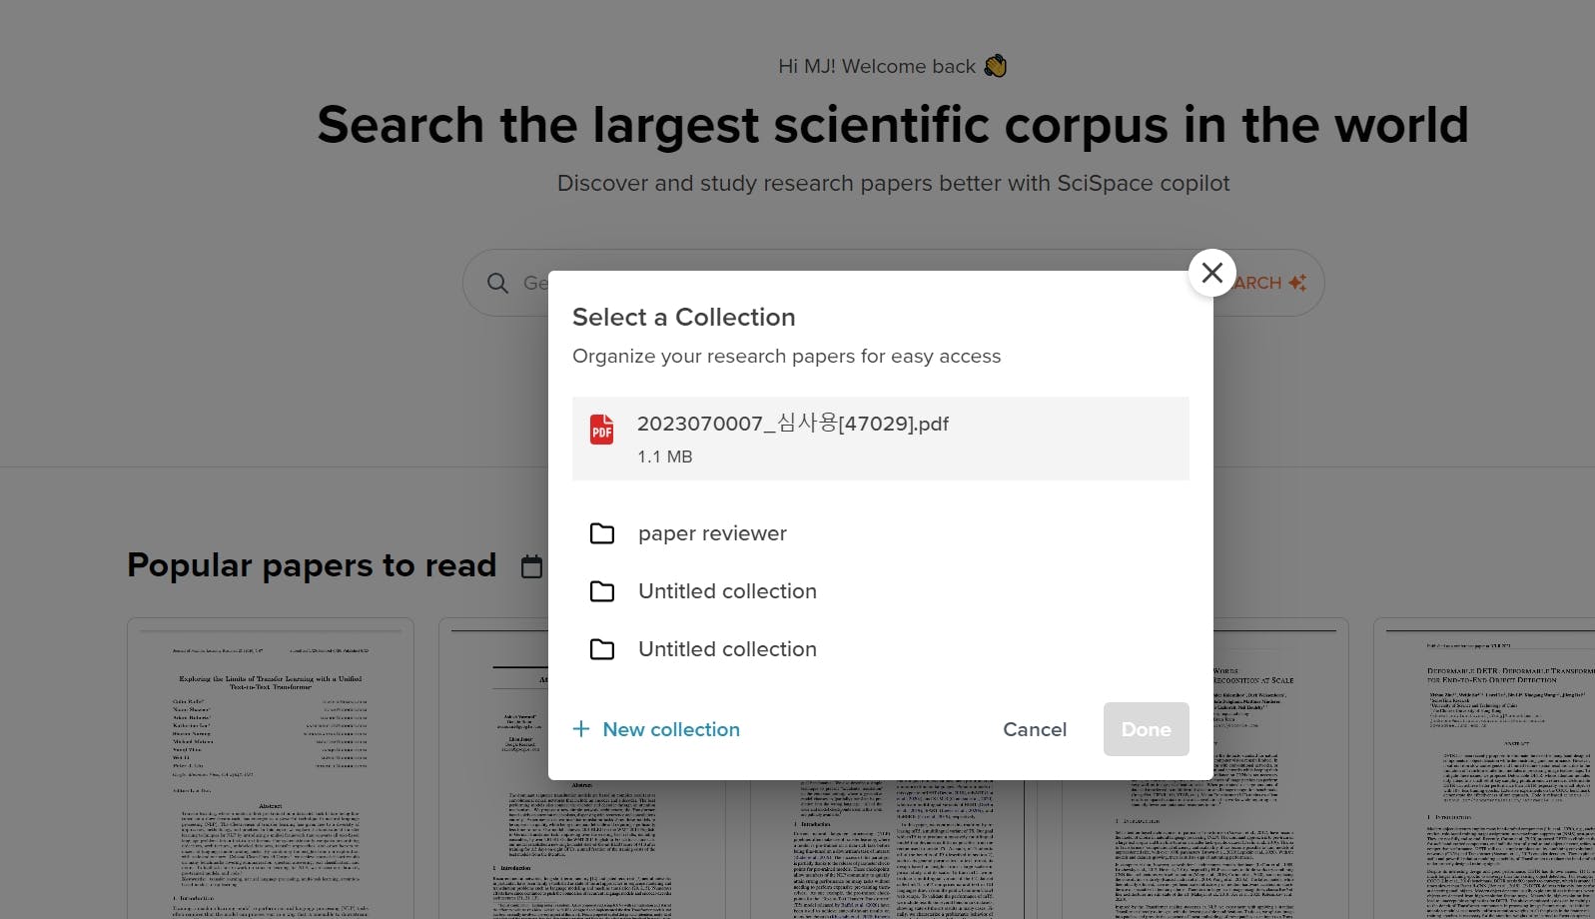Click the New collection link
This screenshot has height=919, width=1595.
pyautogui.click(x=671, y=729)
